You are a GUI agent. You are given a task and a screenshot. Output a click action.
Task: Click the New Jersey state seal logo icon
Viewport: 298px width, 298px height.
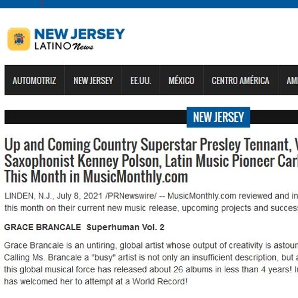[x=18, y=39]
